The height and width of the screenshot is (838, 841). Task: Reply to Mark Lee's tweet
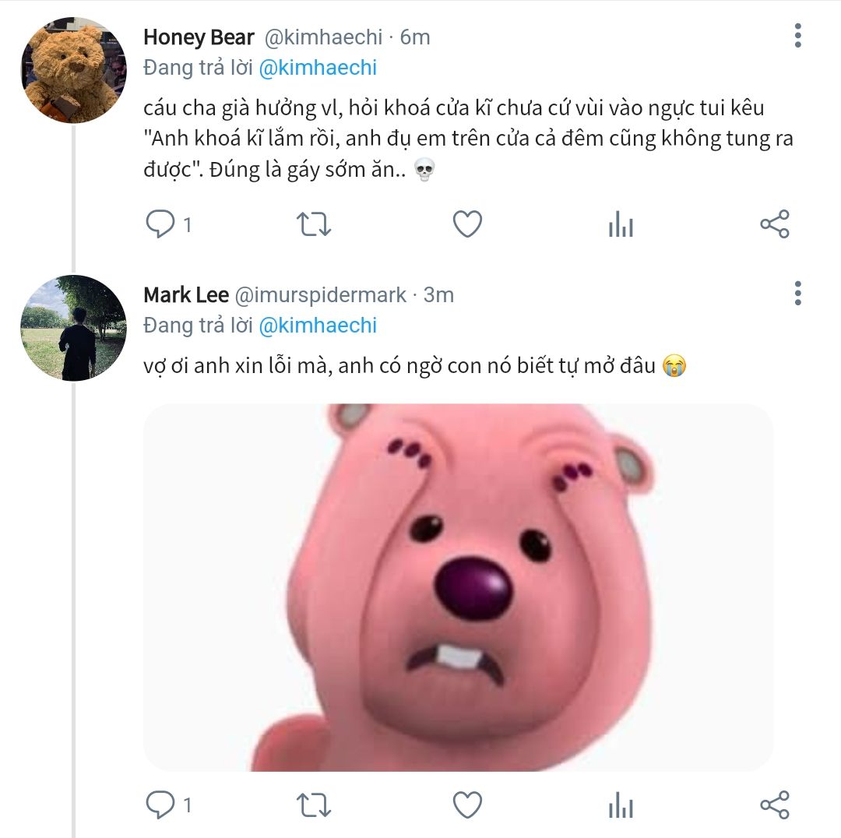pos(160,804)
